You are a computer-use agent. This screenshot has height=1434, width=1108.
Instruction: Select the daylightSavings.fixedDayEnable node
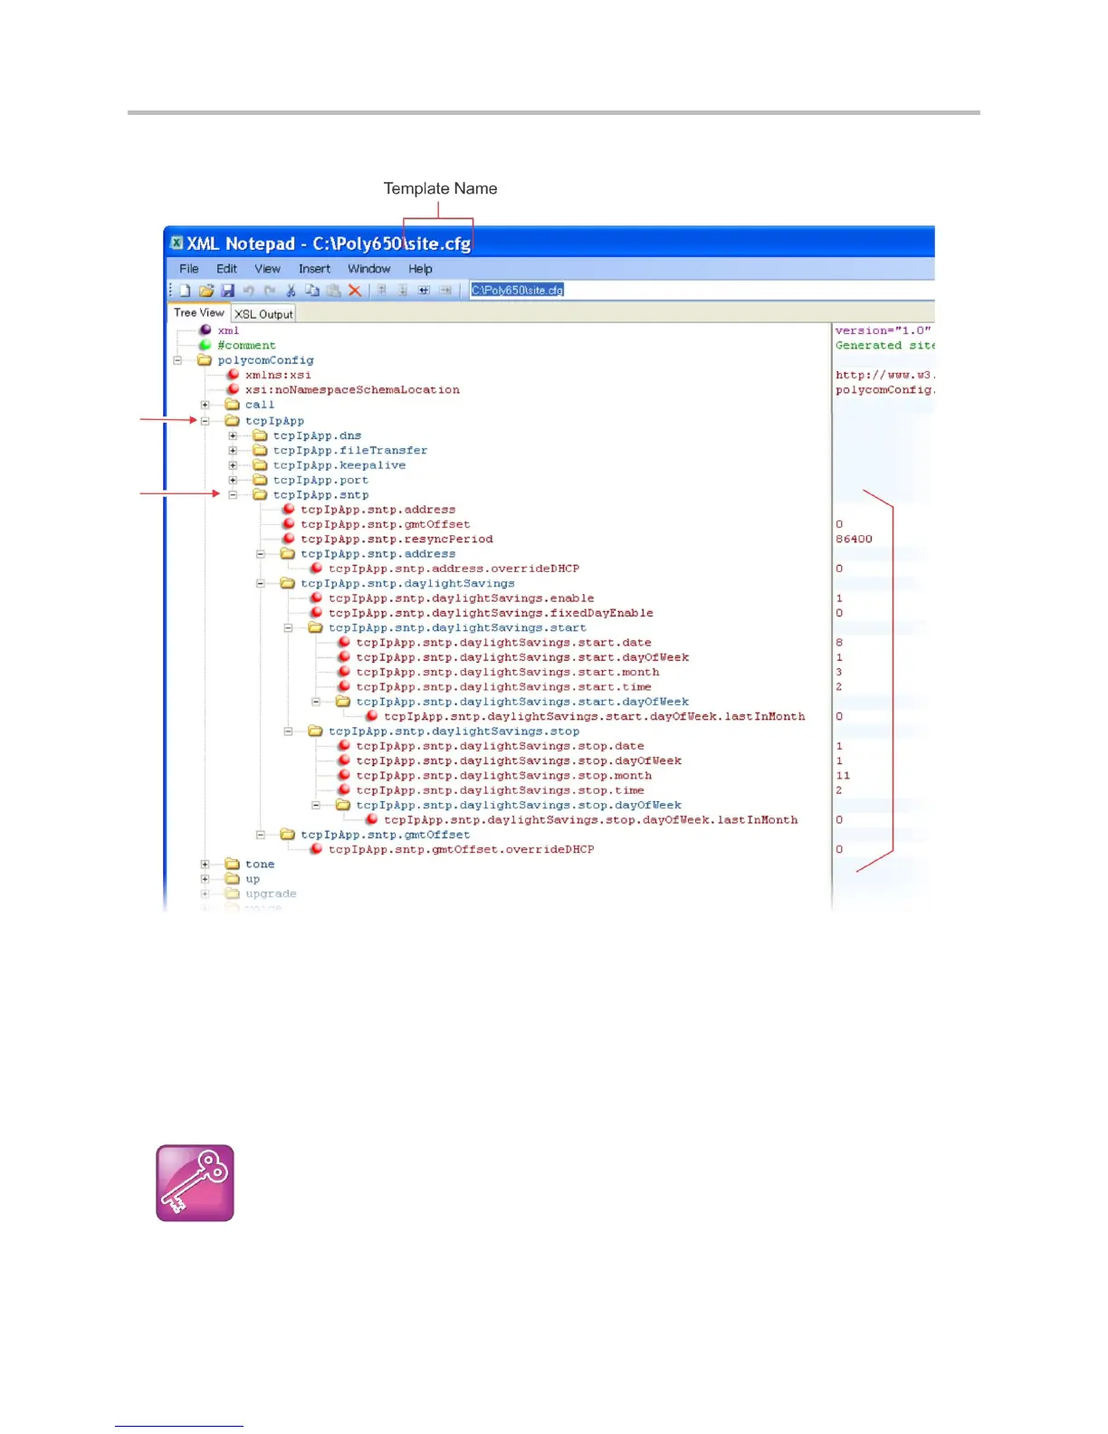(491, 613)
